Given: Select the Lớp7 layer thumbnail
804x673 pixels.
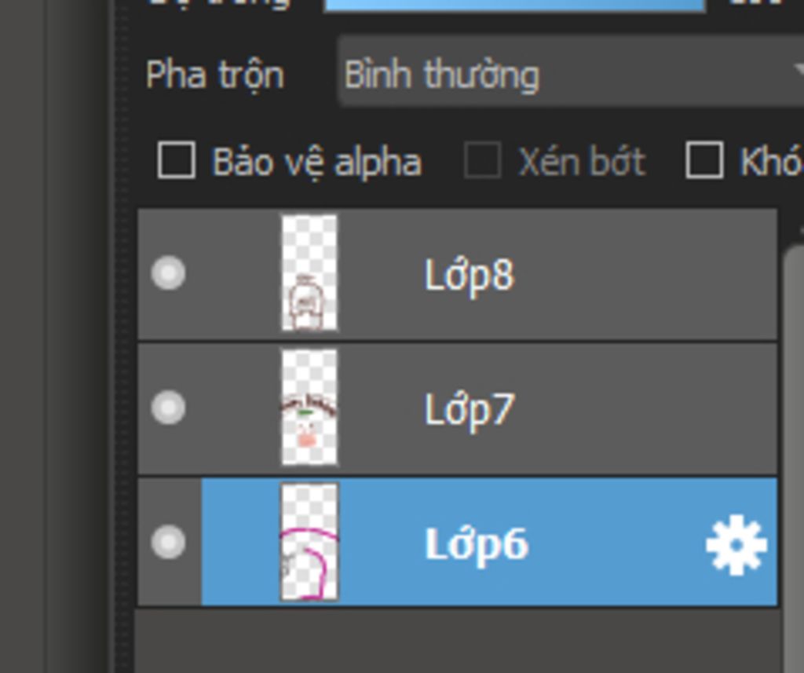Looking at the screenshot, I should click(x=309, y=408).
